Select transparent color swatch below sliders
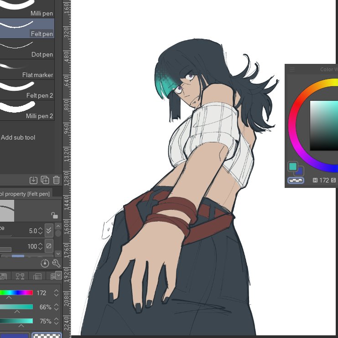Viewport: 338px width, 338px height. (x=47, y=335)
